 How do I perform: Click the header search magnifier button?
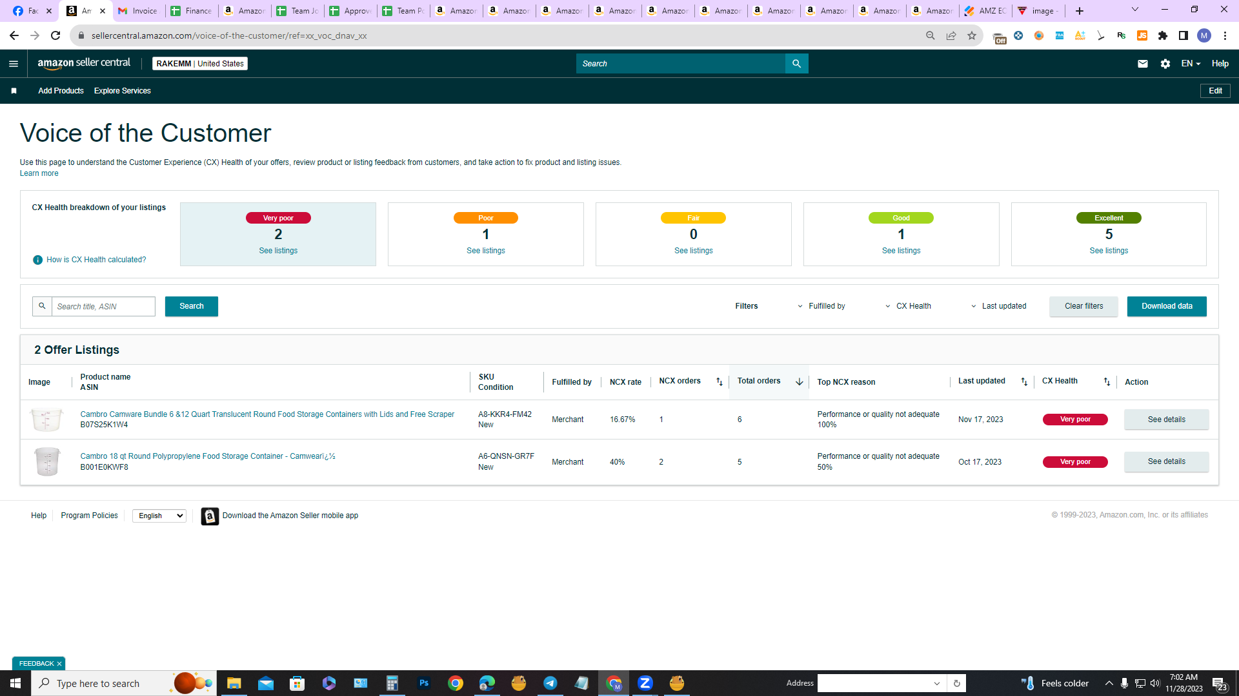pyautogui.click(x=796, y=63)
